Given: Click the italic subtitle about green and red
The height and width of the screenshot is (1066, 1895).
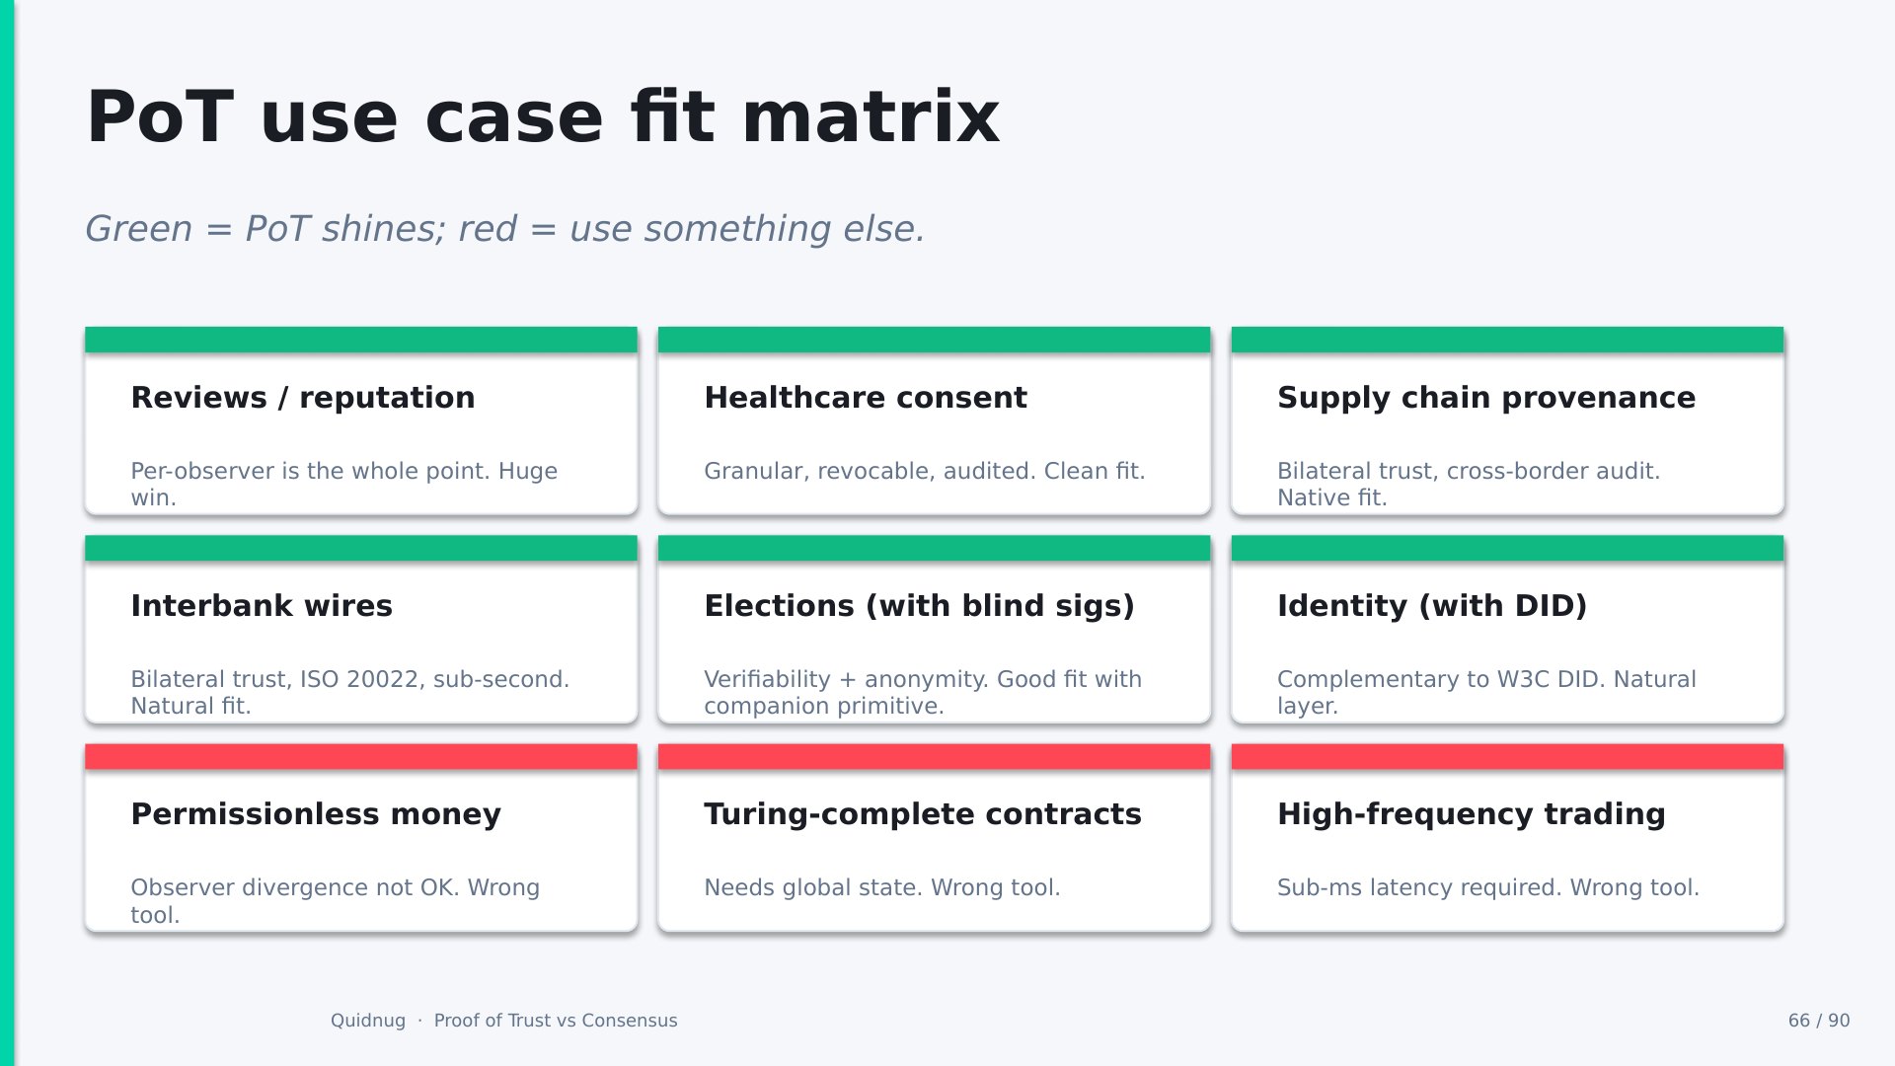Looking at the screenshot, I should click(x=505, y=229).
